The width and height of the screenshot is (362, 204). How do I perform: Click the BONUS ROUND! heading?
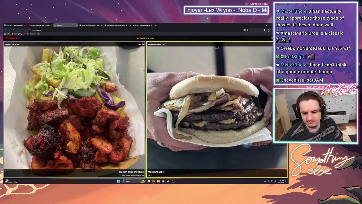pos(146,38)
